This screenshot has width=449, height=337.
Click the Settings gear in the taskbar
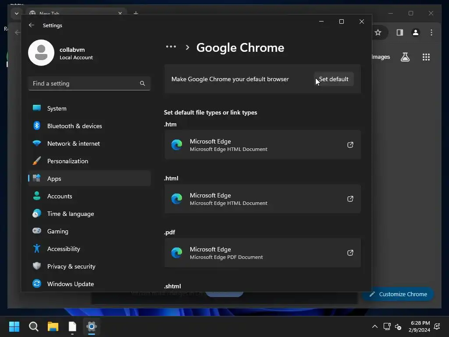point(92,326)
